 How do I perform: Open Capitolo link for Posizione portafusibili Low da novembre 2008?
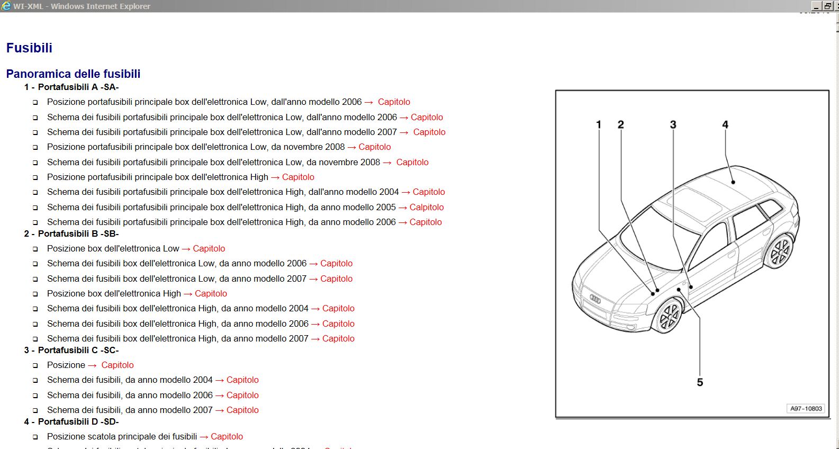pos(375,147)
